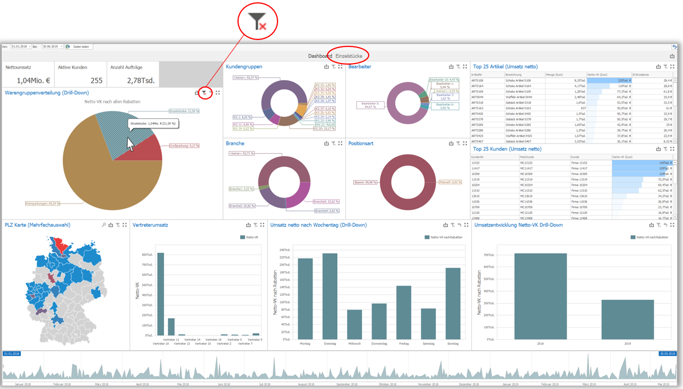Clear filter on Bearbeiter panel
Image resolution: width=683 pixels, height=389 pixels.
coord(458,66)
